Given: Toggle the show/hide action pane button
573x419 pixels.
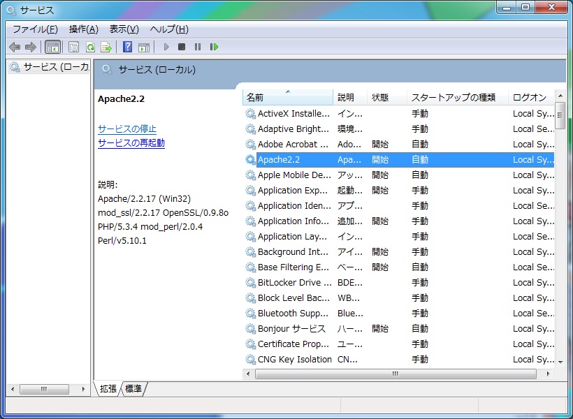Looking at the screenshot, I should point(144,47).
